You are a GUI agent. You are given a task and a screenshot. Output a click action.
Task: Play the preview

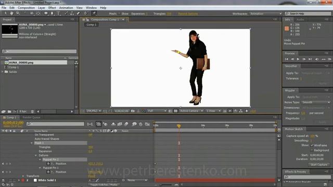coord(298,59)
